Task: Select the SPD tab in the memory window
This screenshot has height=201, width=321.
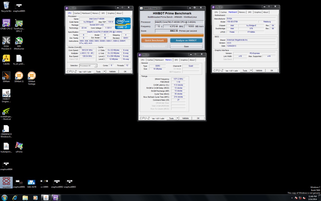Action: click(176, 60)
